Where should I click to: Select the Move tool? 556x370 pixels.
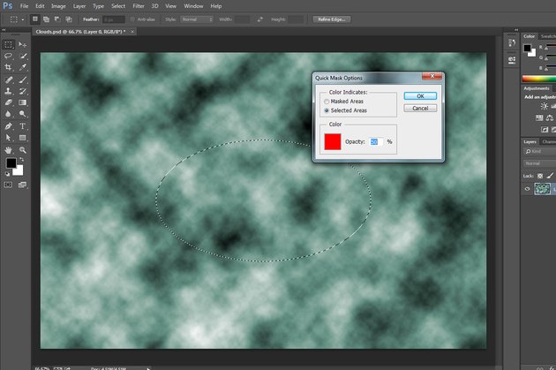point(22,44)
